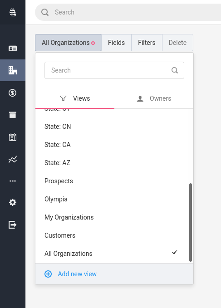The image size is (221, 308).
Task: Click the app logo at top of sidebar
Action: tap(13, 12)
